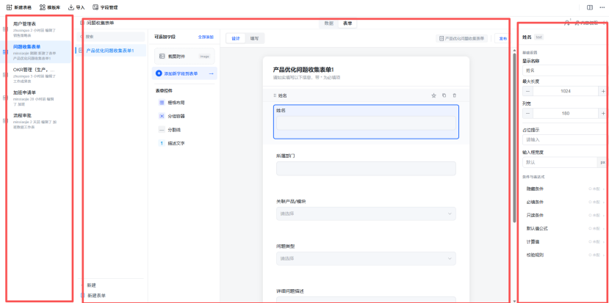
Task: Click the form title 产品优化问题收集表单1
Action: coord(303,70)
